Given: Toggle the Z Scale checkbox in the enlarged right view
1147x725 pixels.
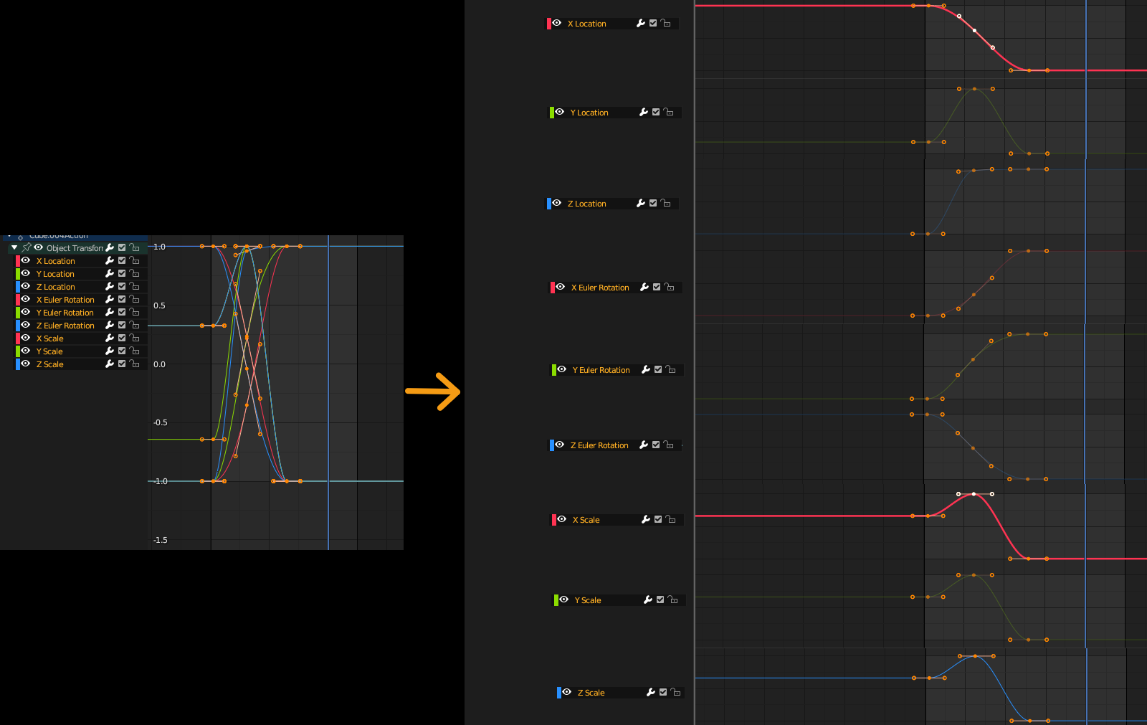Looking at the screenshot, I should click(x=663, y=693).
